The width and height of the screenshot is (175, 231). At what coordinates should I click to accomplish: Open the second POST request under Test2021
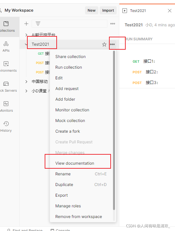(x=43, y=72)
